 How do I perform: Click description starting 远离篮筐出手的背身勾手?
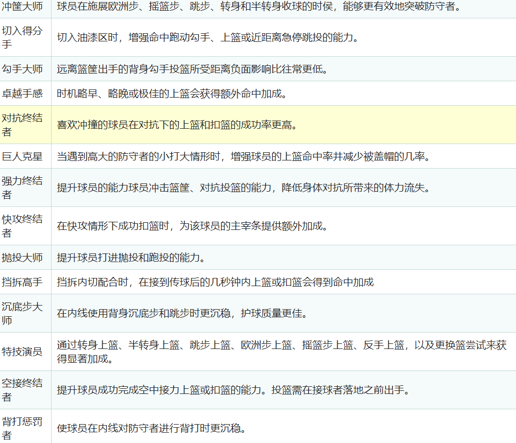coord(193,69)
